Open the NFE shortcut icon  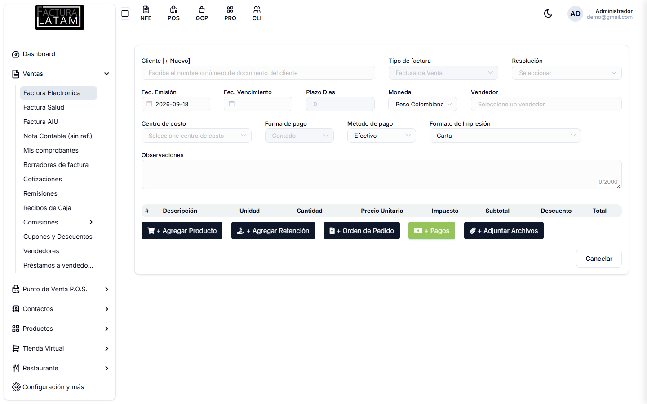click(x=146, y=13)
